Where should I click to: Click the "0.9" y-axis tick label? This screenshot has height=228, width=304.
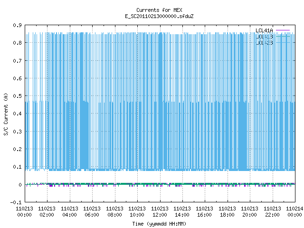17,25
